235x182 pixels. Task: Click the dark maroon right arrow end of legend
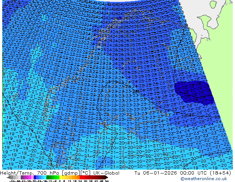[106, 178]
